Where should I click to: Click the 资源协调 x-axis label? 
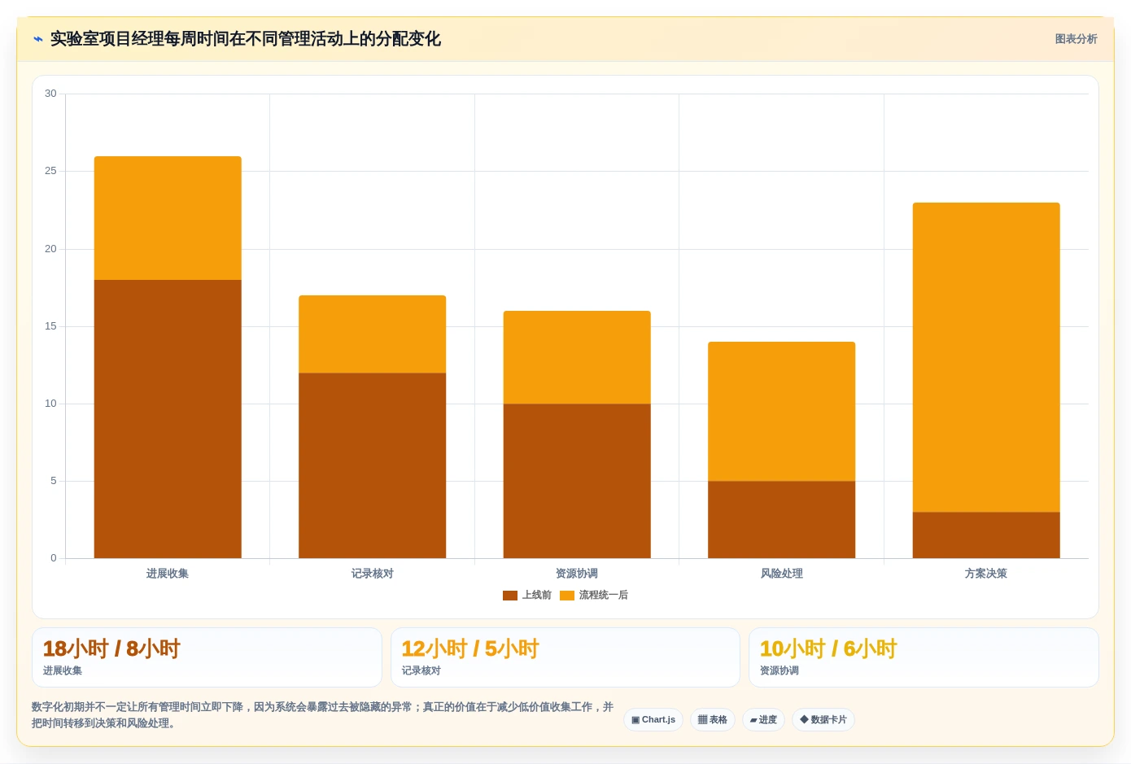pyautogui.click(x=577, y=574)
